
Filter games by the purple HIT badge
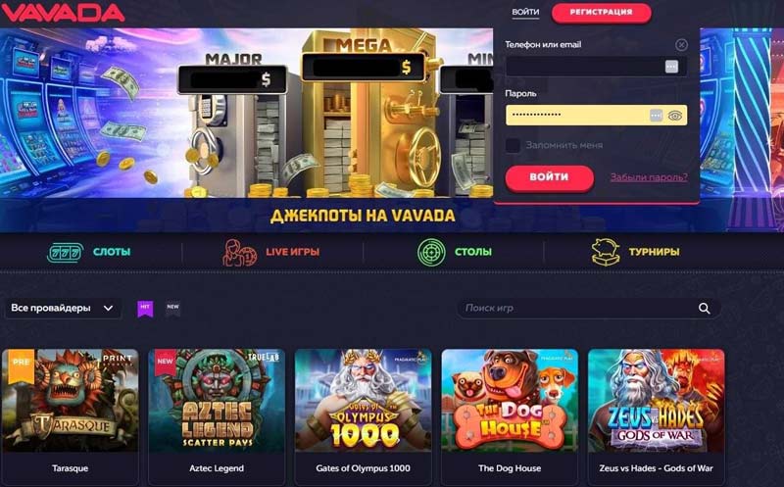(145, 309)
